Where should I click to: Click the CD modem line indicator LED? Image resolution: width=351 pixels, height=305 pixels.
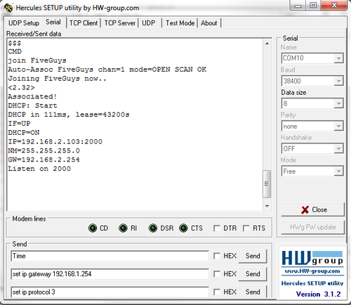[93, 228]
